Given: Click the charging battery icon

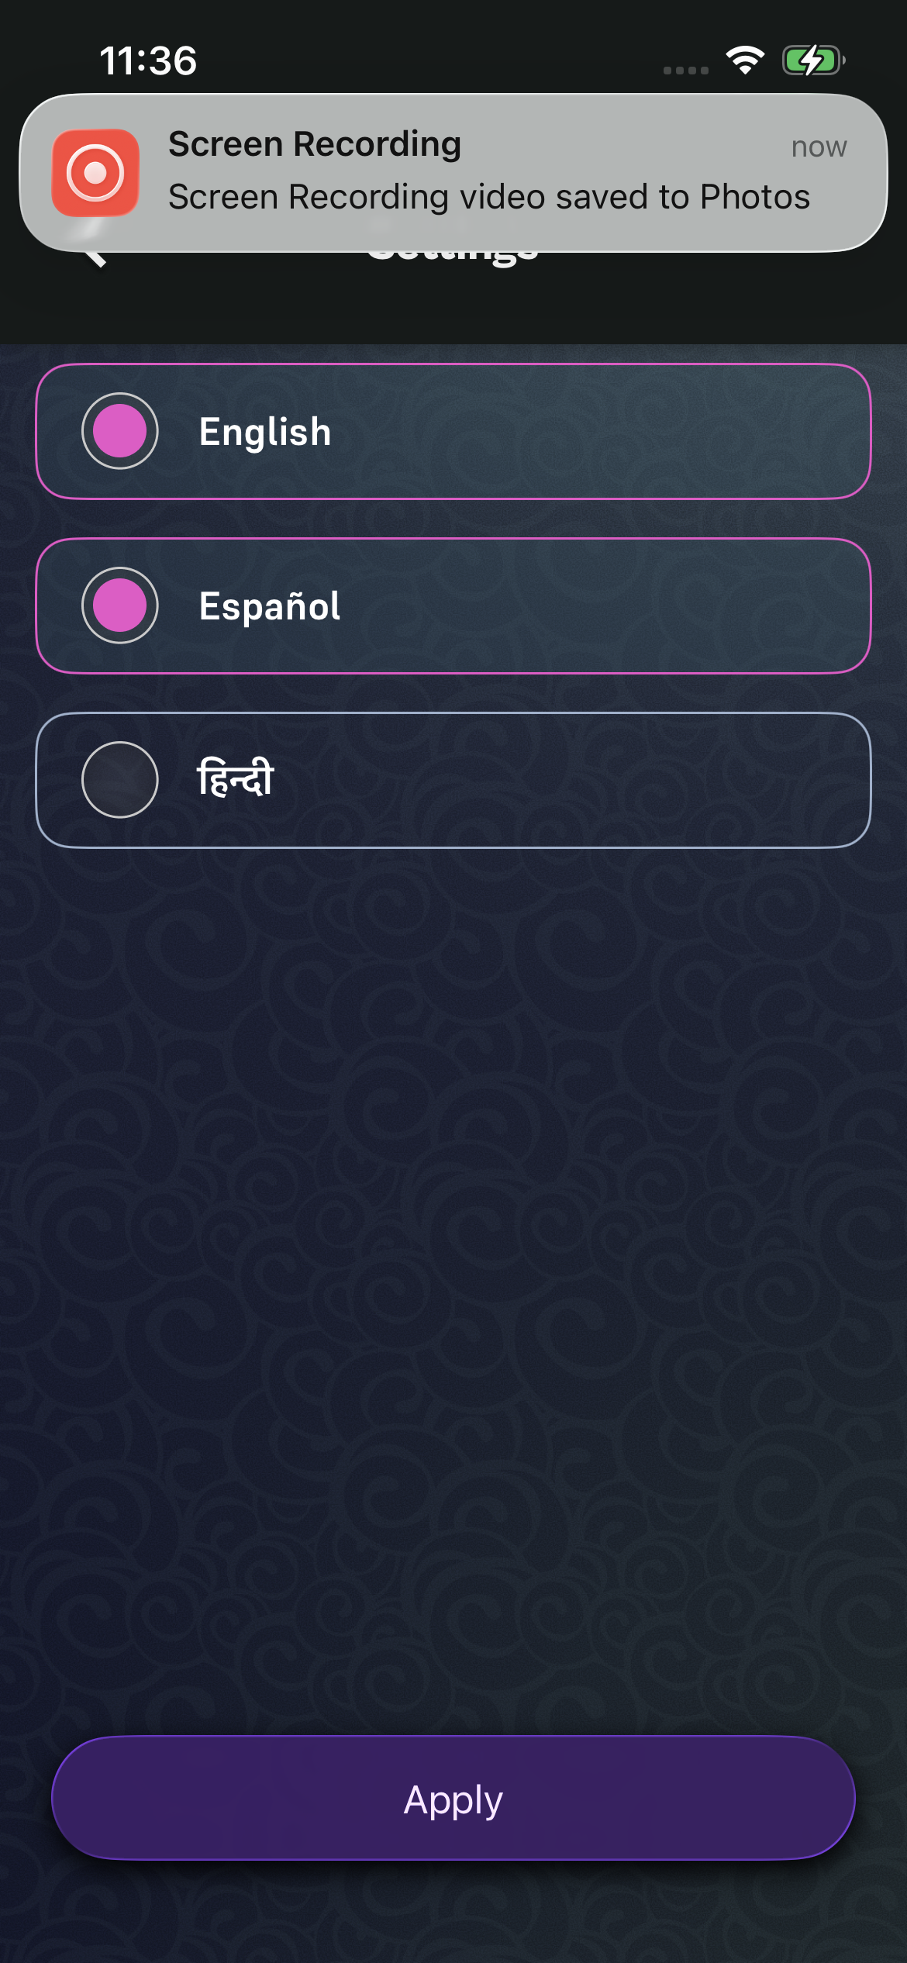Looking at the screenshot, I should (x=812, y=60).
